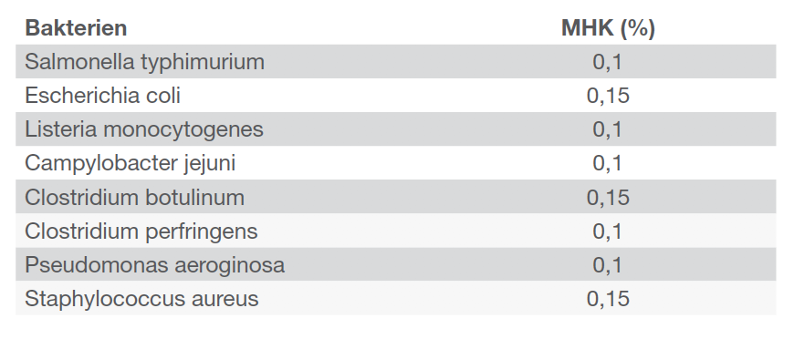Click the word coli in second row
Image resolution: width=794 pixels, height=339 pixels.
(x=163, y=95)
